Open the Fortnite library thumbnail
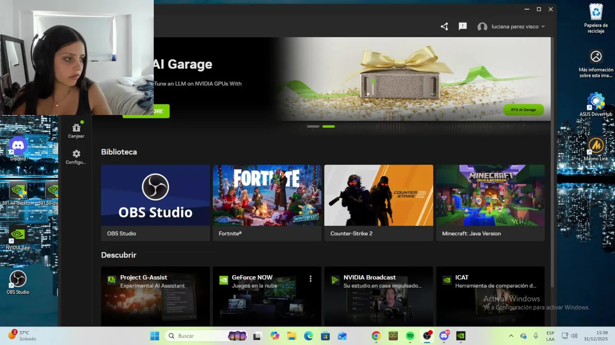Screen dimensions: 615x345 click(x=267, y=195)
